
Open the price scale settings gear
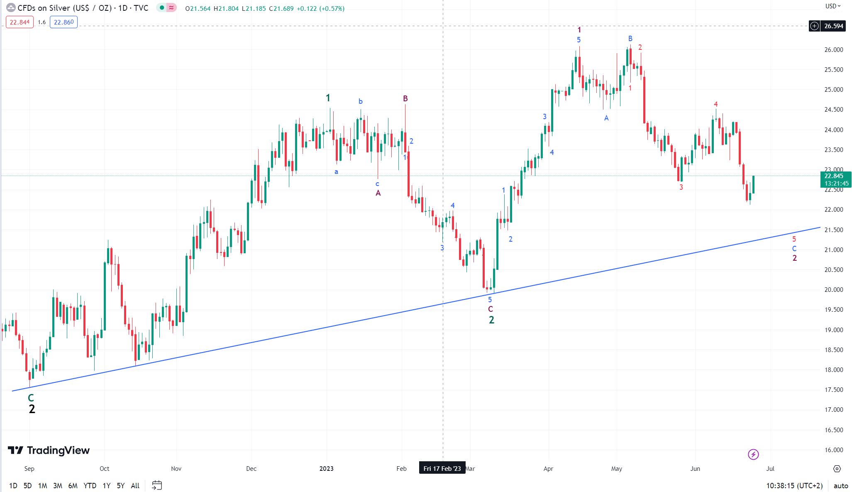[837, 469]
